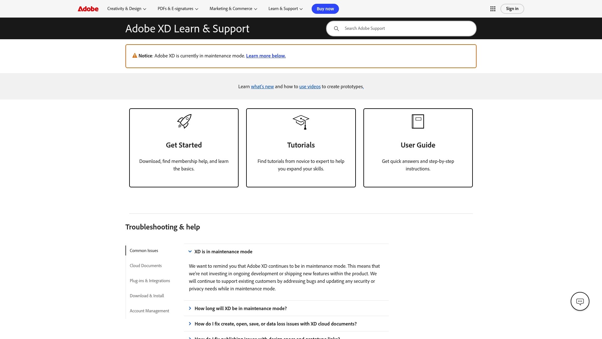The width and height of the screenshot is (602, 339).
Task: Click the graduation cap Tutorials icon
Action: 301,122
